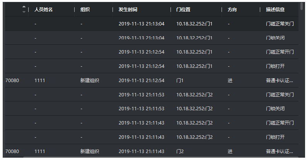The width and height of the screenshot is (307, 160).
Task: Select the 21:11:53 门磁正常关门 row for 门2
Action: (x=152, y=94)
